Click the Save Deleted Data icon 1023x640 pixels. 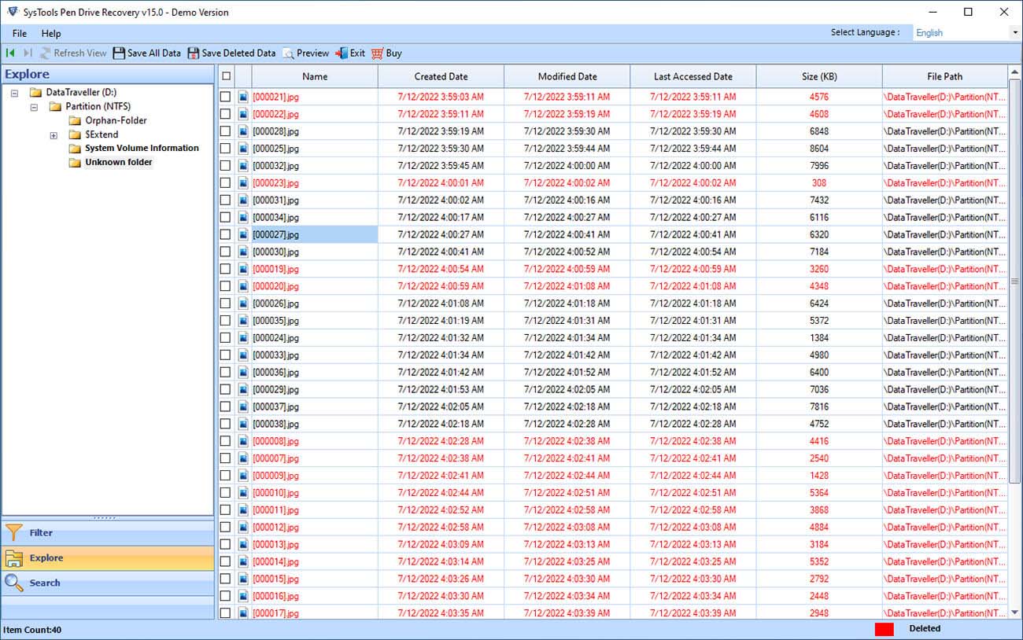[x=193, y=53]
